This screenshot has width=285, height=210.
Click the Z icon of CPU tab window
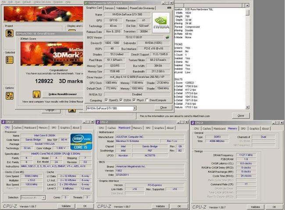pos(3,122)
